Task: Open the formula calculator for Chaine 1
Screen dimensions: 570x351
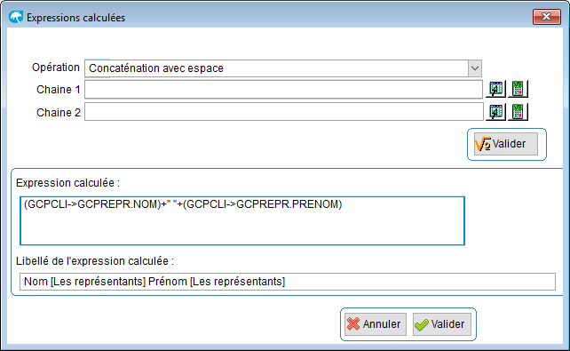Action: coord(518,89)
